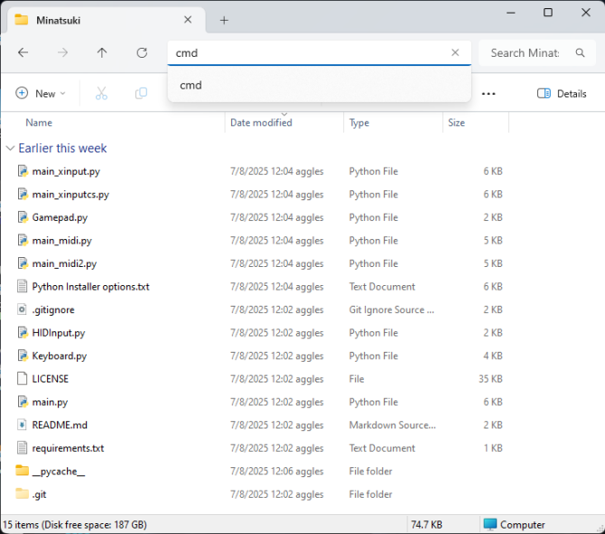605x534 pixels.
Task: Click the main.py file name
Action: pos(51,402)
